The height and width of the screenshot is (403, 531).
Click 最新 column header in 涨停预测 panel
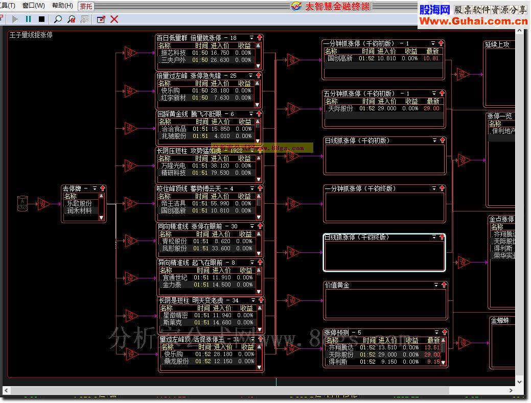click(433, 340)
